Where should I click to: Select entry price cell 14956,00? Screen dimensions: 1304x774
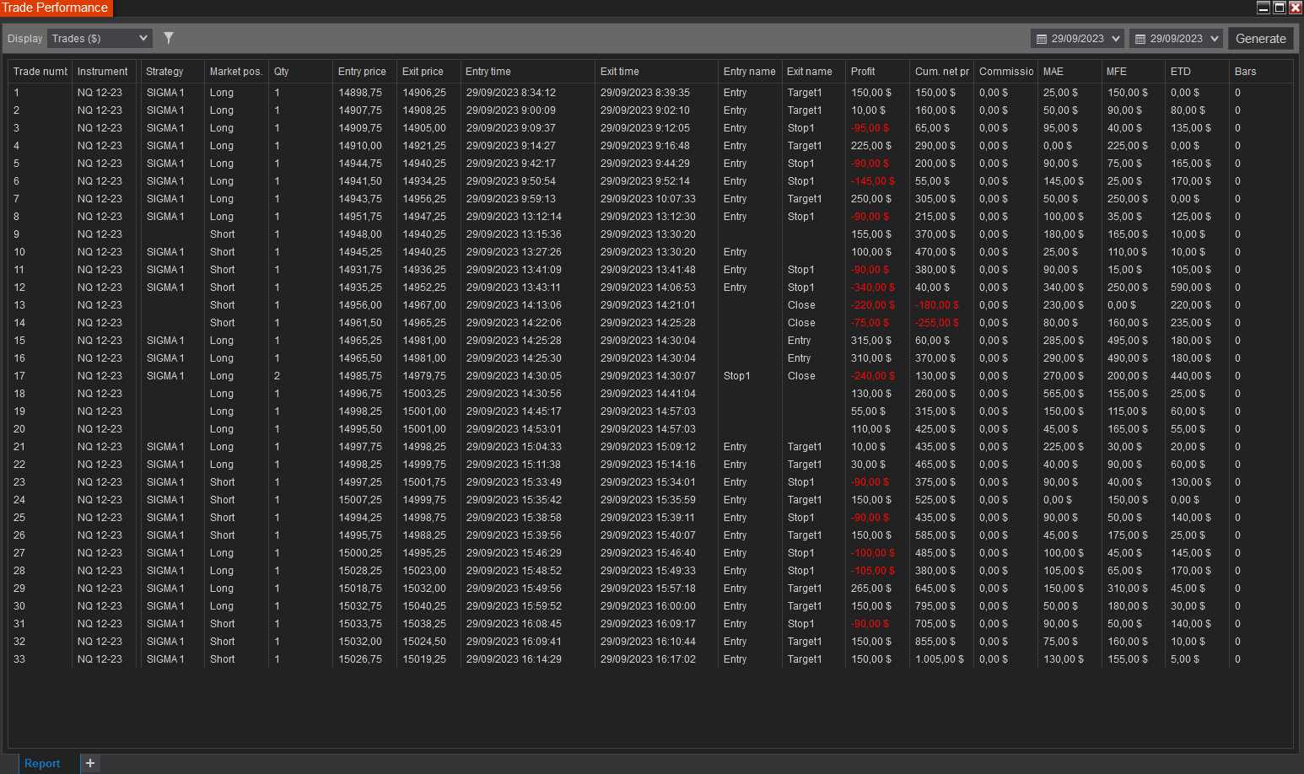360,305
